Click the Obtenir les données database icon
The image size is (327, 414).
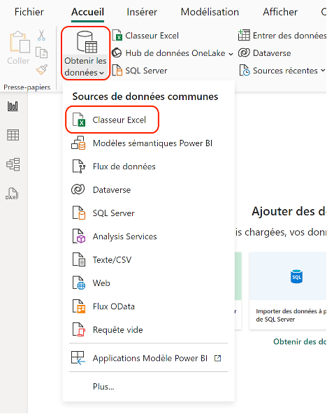tap(87, 42)
